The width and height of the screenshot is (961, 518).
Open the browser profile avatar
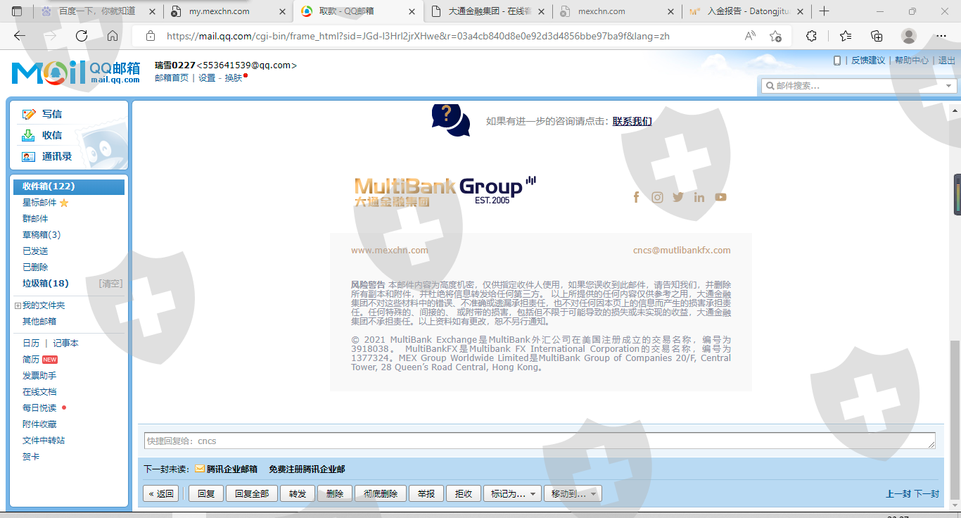click(909, 36)
